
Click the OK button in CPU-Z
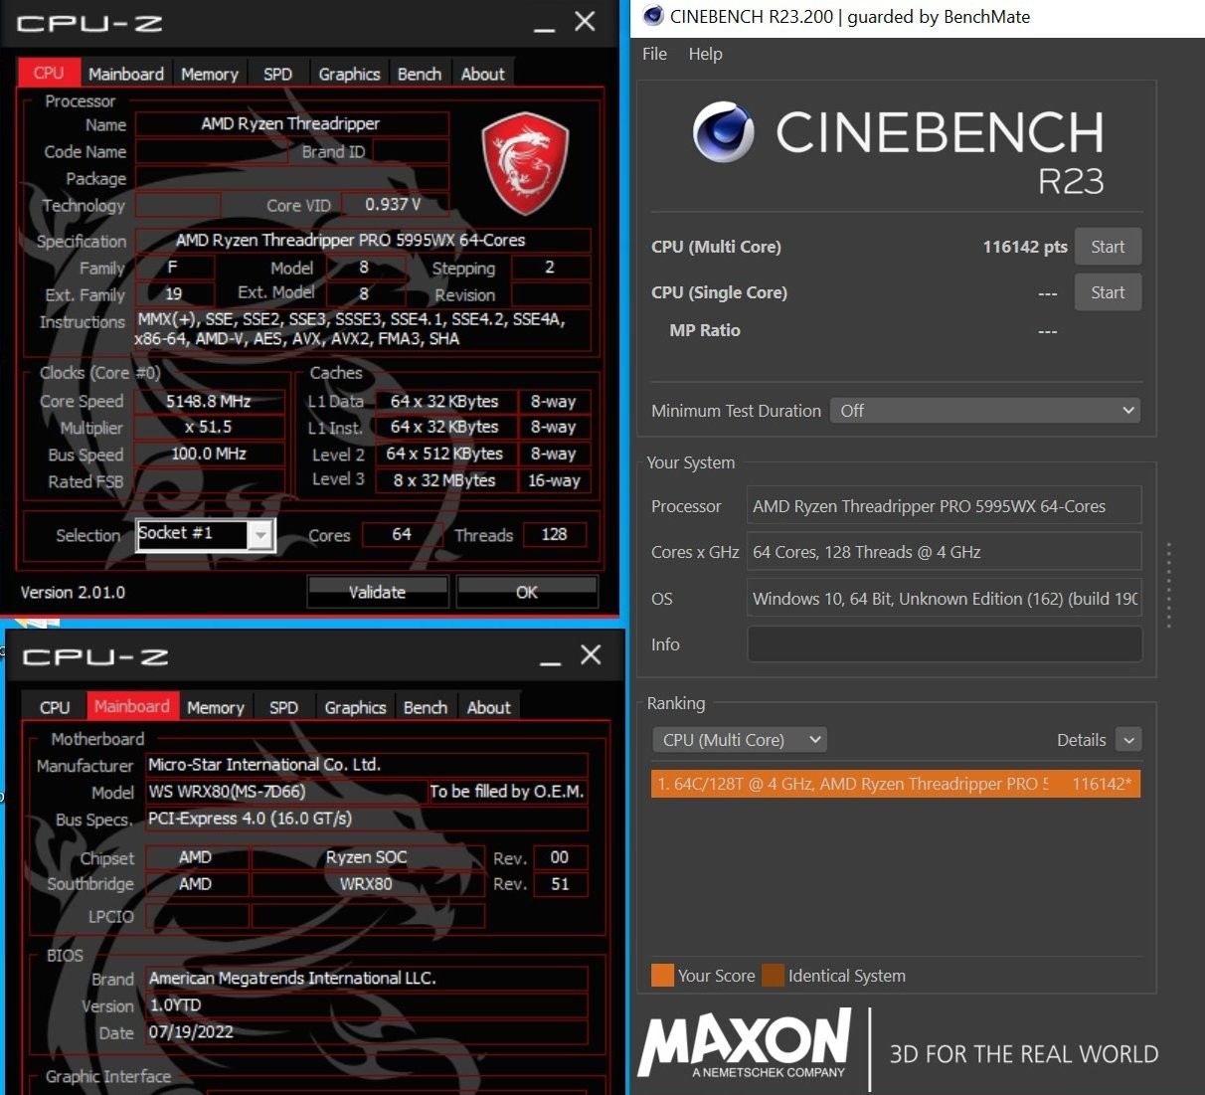point(527,592)
